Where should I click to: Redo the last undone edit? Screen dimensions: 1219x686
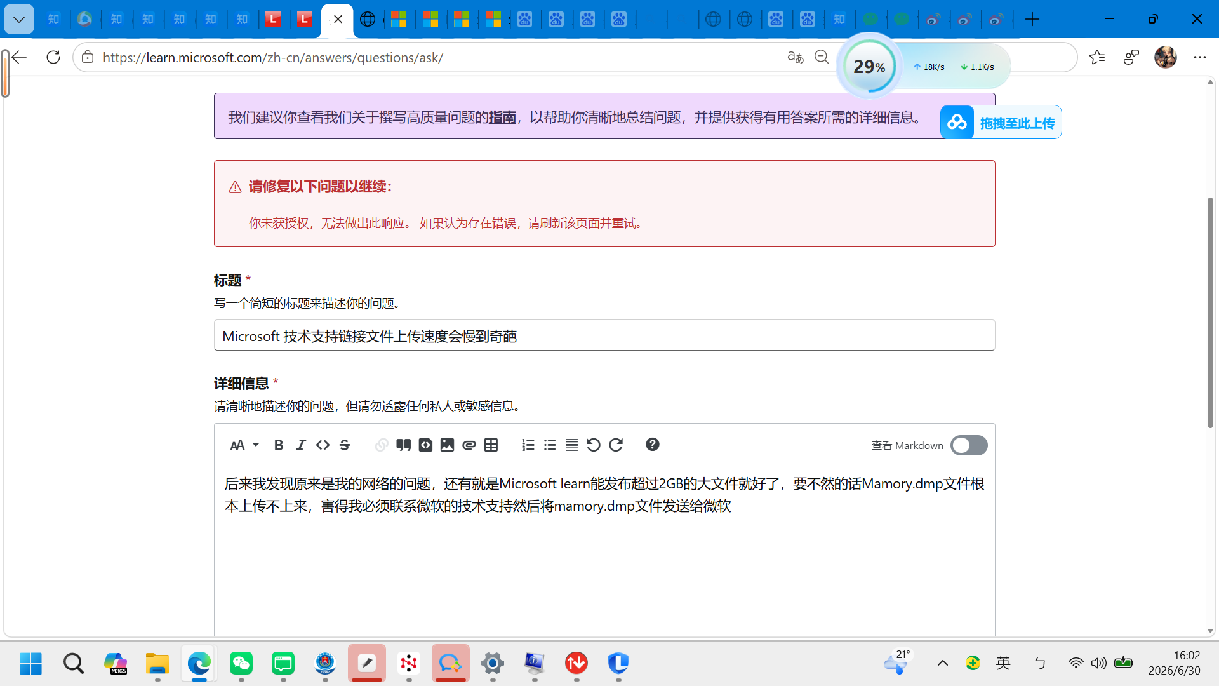point(616,445)
